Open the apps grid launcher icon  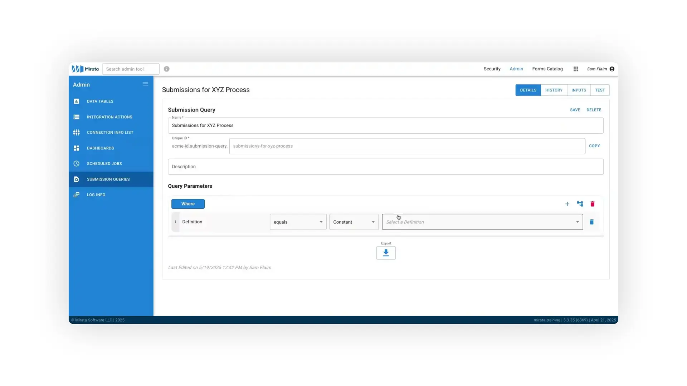click(x=576, y=69)
